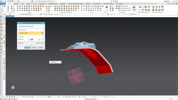The height and width of the screenshot is (100, 178).
Task: Collapse the Face to Pierce section
Action: (x=43, y=30)
